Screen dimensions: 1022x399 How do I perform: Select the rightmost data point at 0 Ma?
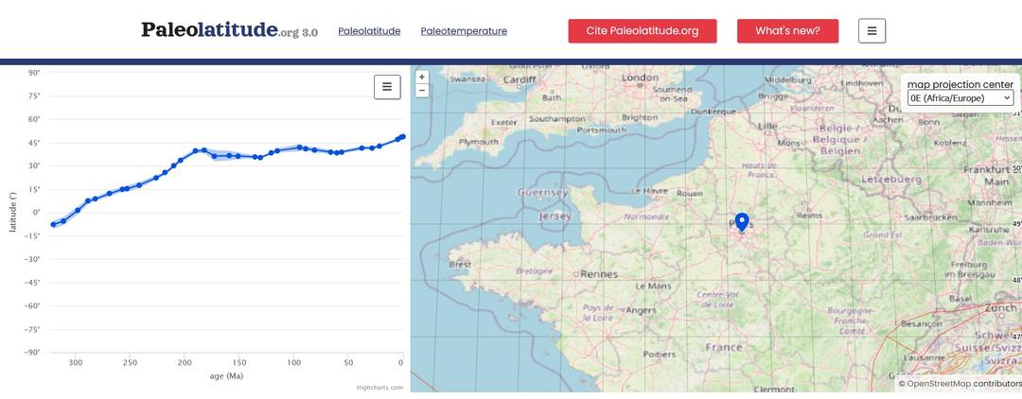click(402, 137)
